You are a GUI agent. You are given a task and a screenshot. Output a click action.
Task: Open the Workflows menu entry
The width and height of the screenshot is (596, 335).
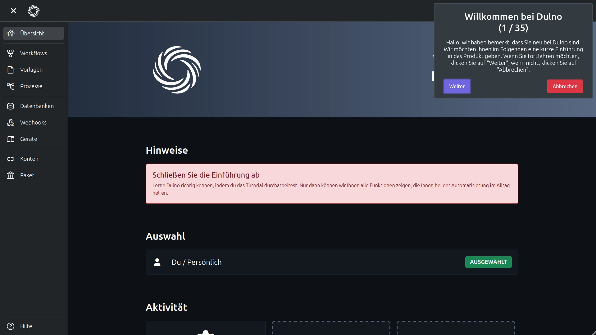pyautogui.click(x=34, y=53)
